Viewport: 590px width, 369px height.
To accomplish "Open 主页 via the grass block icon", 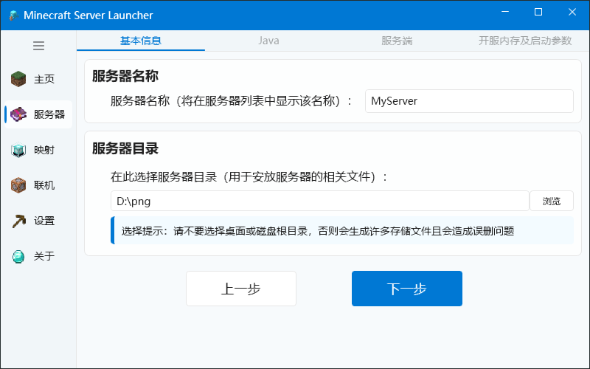I will click(18, 79).
